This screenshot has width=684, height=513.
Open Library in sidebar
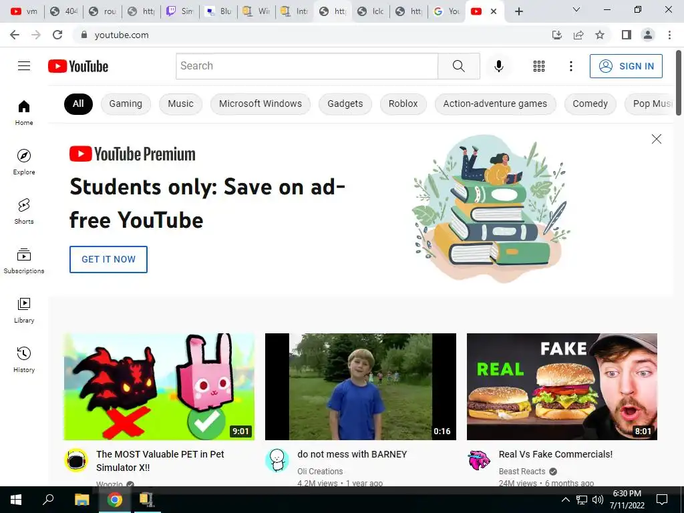point(24,310)
